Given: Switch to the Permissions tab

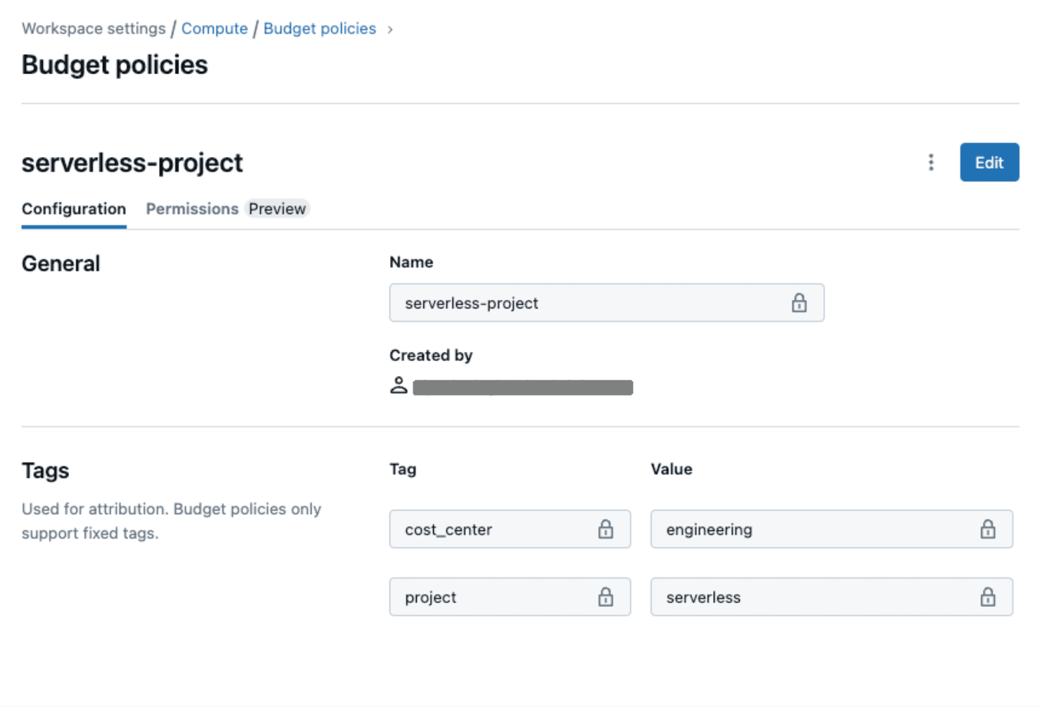Looking at the screenshot, I should click(192, 209).
